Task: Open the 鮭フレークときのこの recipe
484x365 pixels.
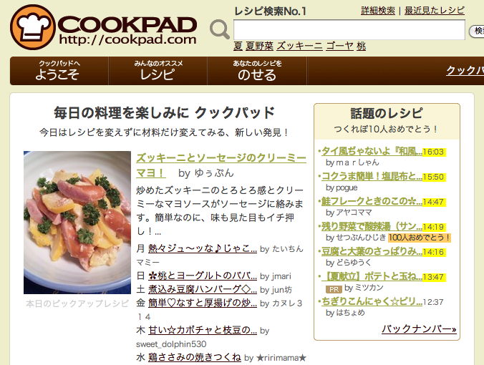Action: [x=372, y=201]
